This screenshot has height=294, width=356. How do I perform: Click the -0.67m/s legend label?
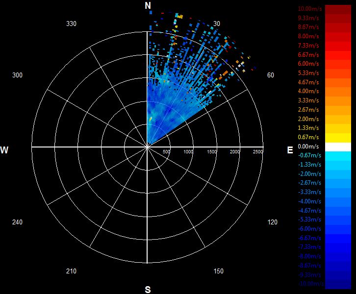point(309,155)
